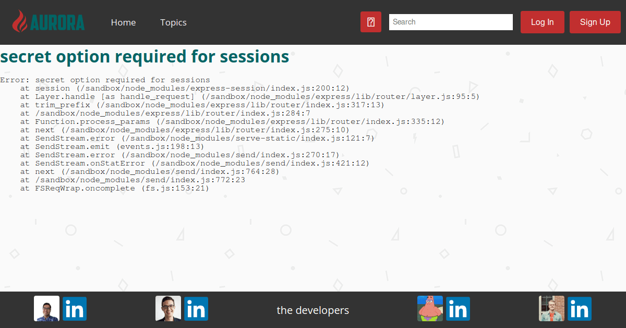Click the Patrick Star developer avatar
Image resolution: width=626 pixels, height=328 pixels.
click(x=430, y=309)
